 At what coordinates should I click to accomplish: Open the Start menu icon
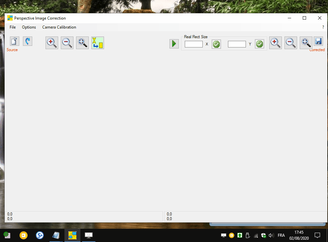7,235
